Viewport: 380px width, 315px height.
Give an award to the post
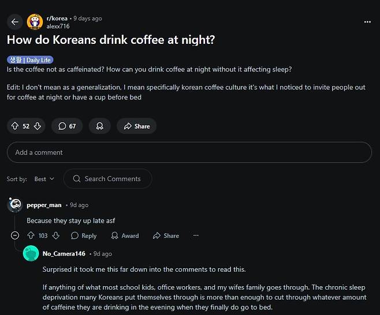tap(99, 126)
